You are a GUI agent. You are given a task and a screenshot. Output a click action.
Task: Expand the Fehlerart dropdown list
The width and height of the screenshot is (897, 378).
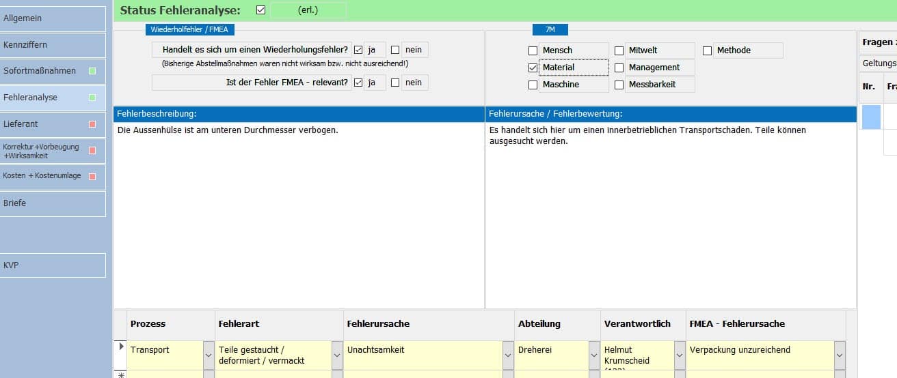[337, 355]
